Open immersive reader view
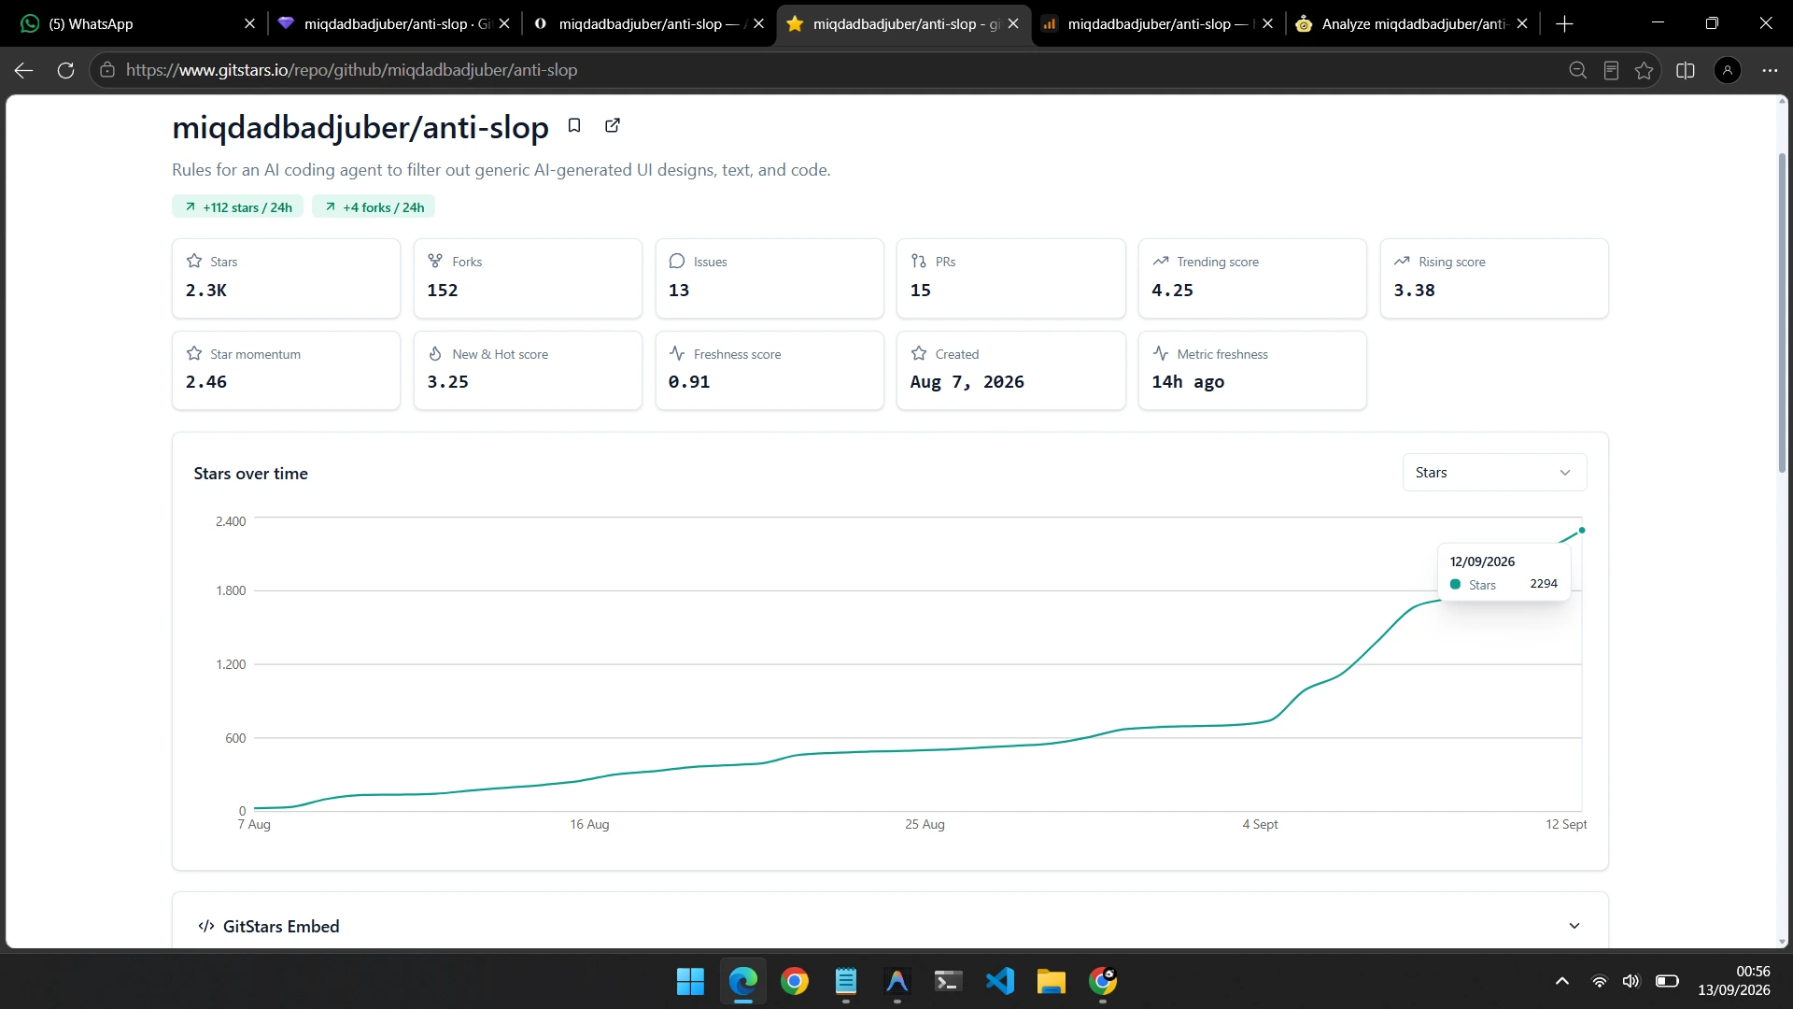 [1611, 70]
